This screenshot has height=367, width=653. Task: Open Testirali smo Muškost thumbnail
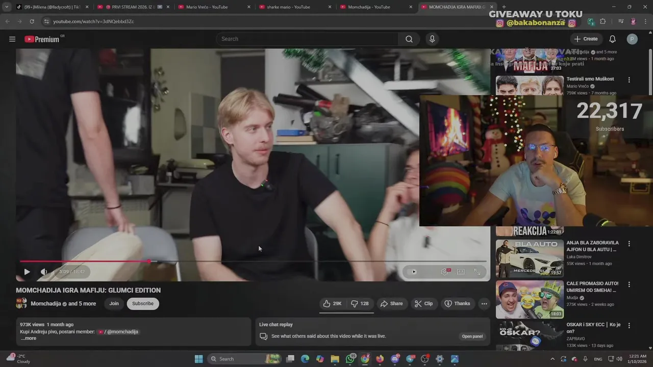point(530,86)
